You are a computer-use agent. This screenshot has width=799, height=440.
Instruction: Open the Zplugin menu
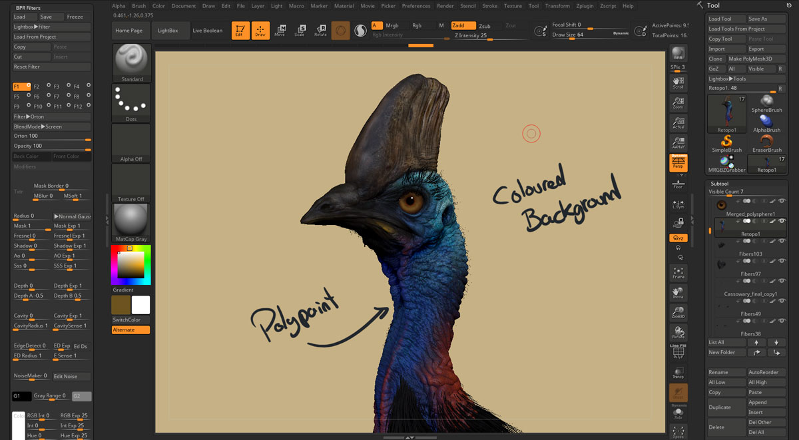pyautogui.click(x=585, y=6)
